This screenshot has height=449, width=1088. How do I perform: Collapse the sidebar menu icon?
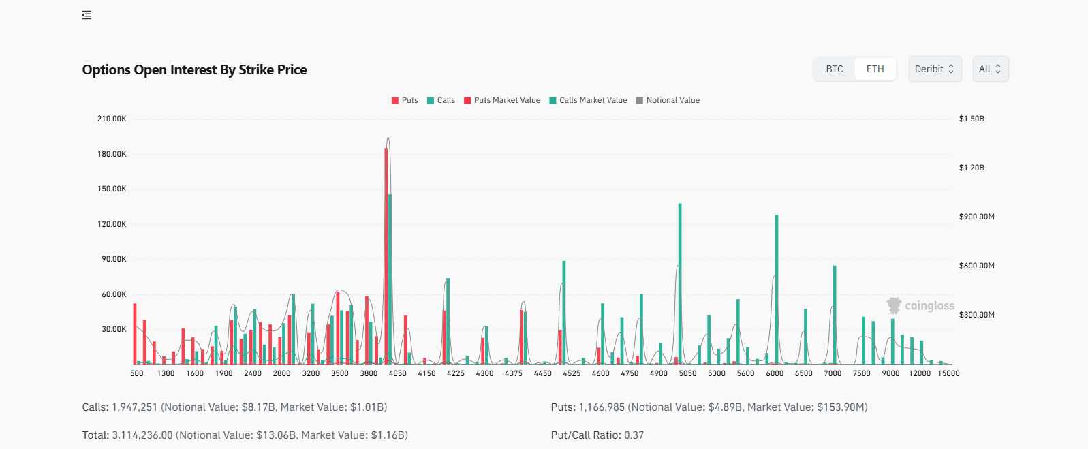[x=87, y=15]
